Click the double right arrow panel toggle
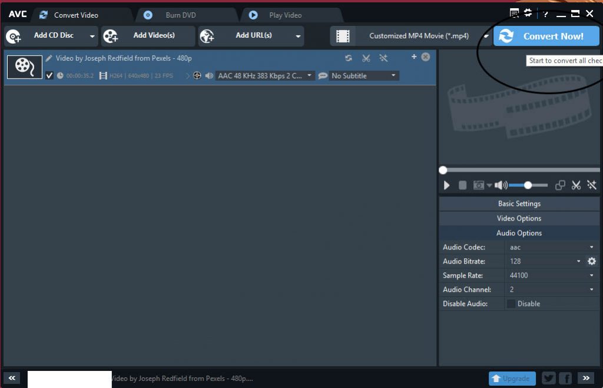 [586, 379]
